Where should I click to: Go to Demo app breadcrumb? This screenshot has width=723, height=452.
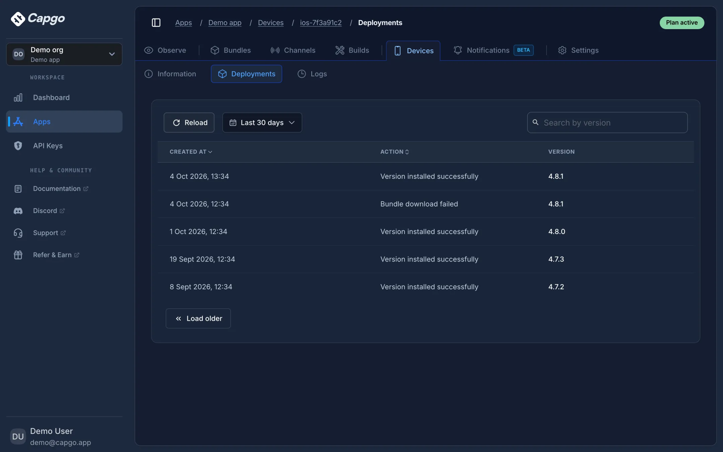point(225,22)
